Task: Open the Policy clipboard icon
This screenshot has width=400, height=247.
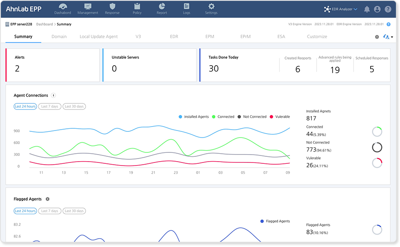Action: point(137,7)
